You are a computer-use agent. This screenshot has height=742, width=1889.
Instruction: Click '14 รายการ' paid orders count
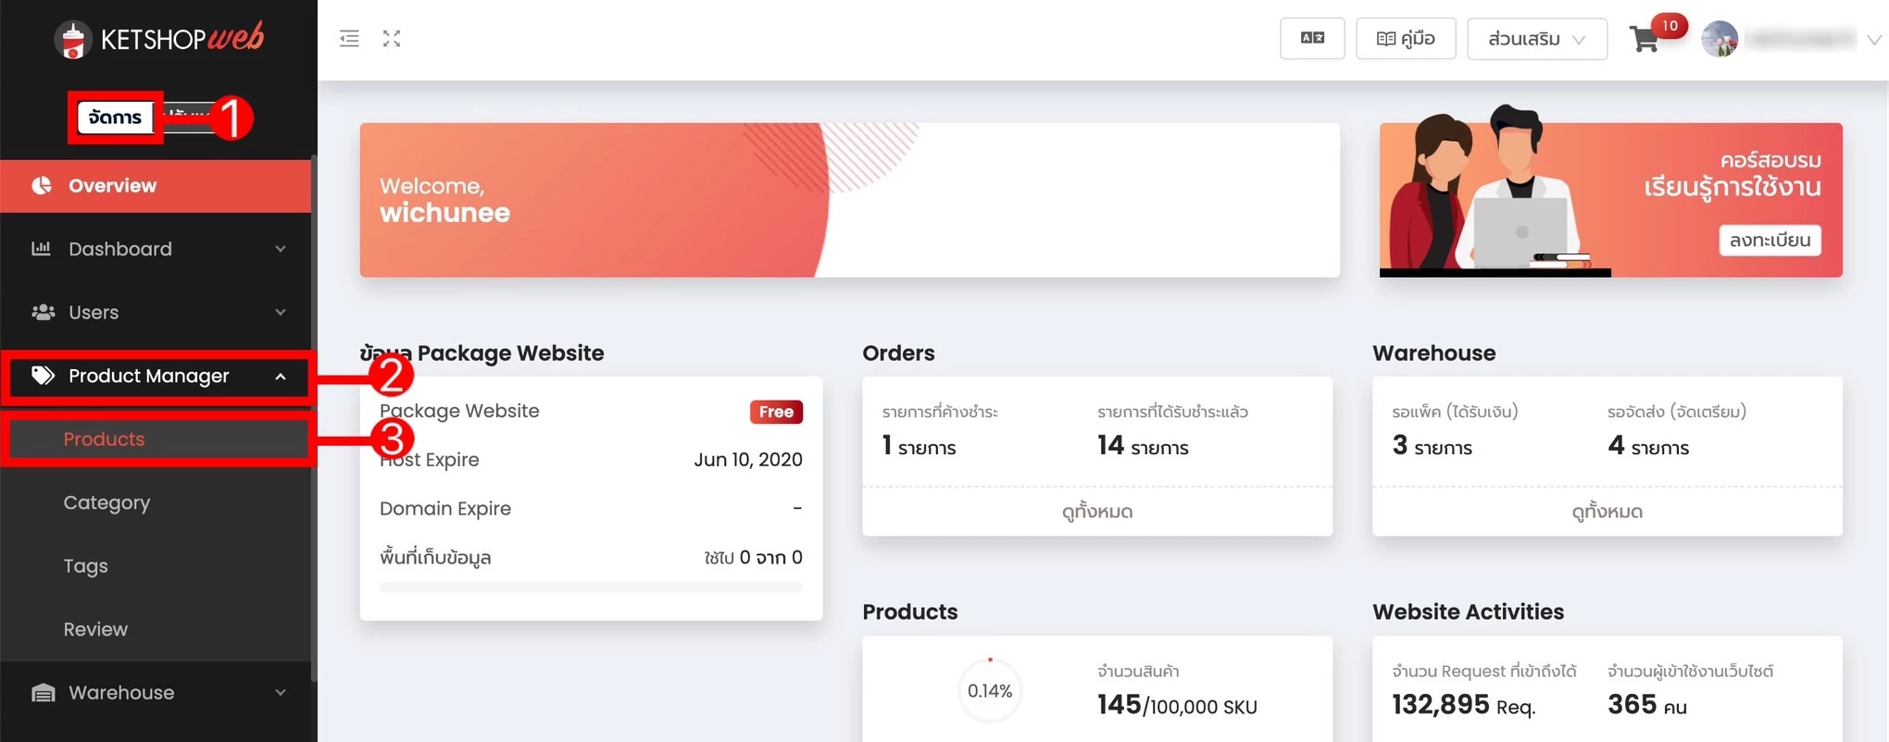point(1143,446)
